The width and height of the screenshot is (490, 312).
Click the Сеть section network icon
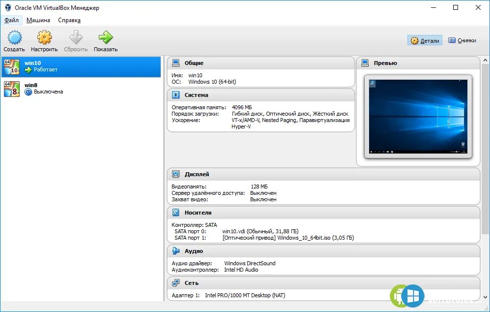pyautogui.click(x=176, y=283)
